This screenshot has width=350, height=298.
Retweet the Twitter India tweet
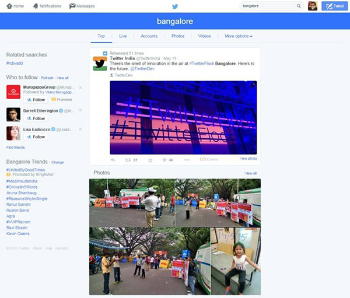click(x=128, y=160)
